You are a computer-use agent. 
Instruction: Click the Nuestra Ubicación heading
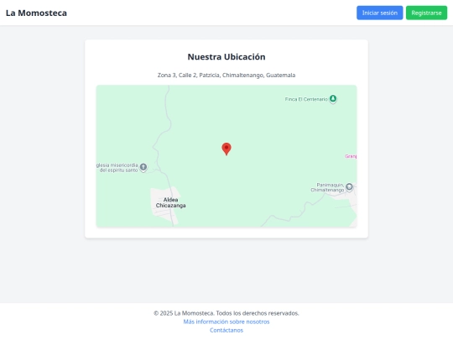pos(226,57)
